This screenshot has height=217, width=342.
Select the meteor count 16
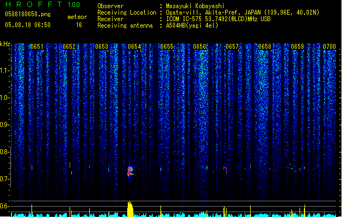[79, 25]
